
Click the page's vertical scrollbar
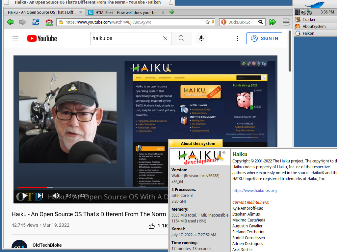click(290, 51)
